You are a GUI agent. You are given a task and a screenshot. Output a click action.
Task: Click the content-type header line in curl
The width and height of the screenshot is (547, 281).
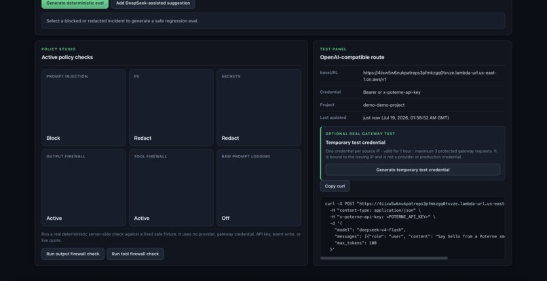coord(375,210)
